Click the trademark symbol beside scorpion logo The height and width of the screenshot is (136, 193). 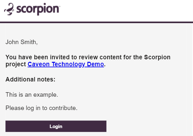point(59,6)
